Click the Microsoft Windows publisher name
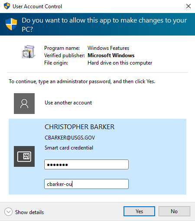195x221 pixels. pyautogui.click(x=111, y=55)
